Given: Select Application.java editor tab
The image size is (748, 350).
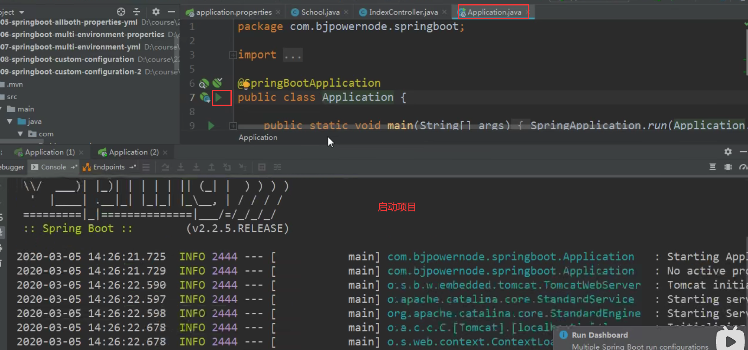Looking at the screenshot, I should pos(494,12).
